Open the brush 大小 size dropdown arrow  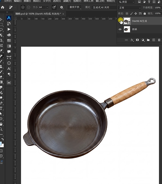(x=47, y=7)
